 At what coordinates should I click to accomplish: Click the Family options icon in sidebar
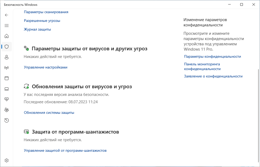7,110
